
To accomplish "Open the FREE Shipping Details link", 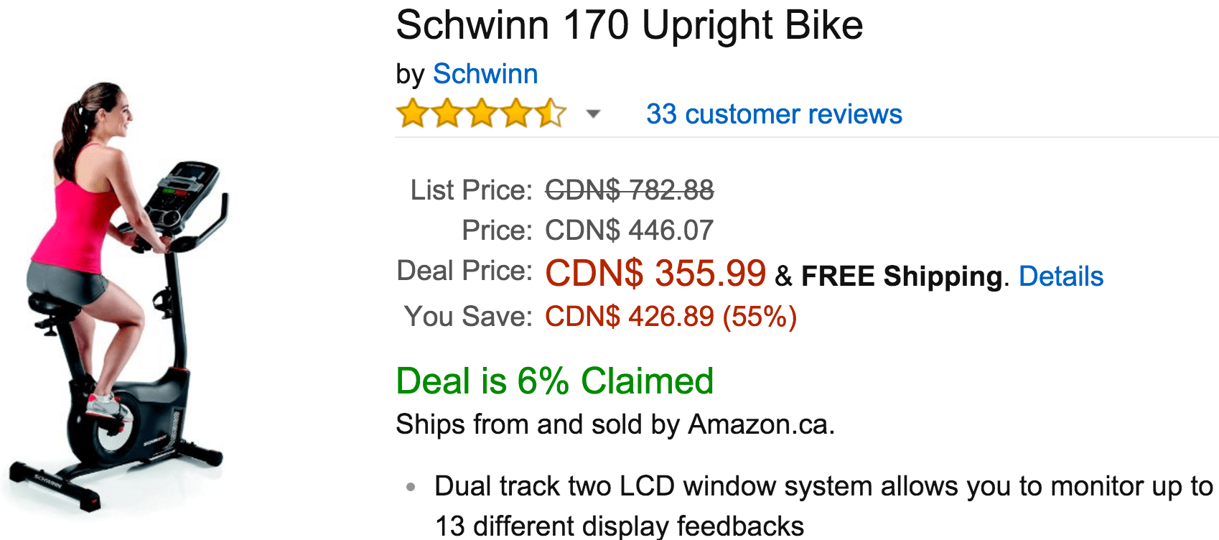I will (x=1061, y=276).
